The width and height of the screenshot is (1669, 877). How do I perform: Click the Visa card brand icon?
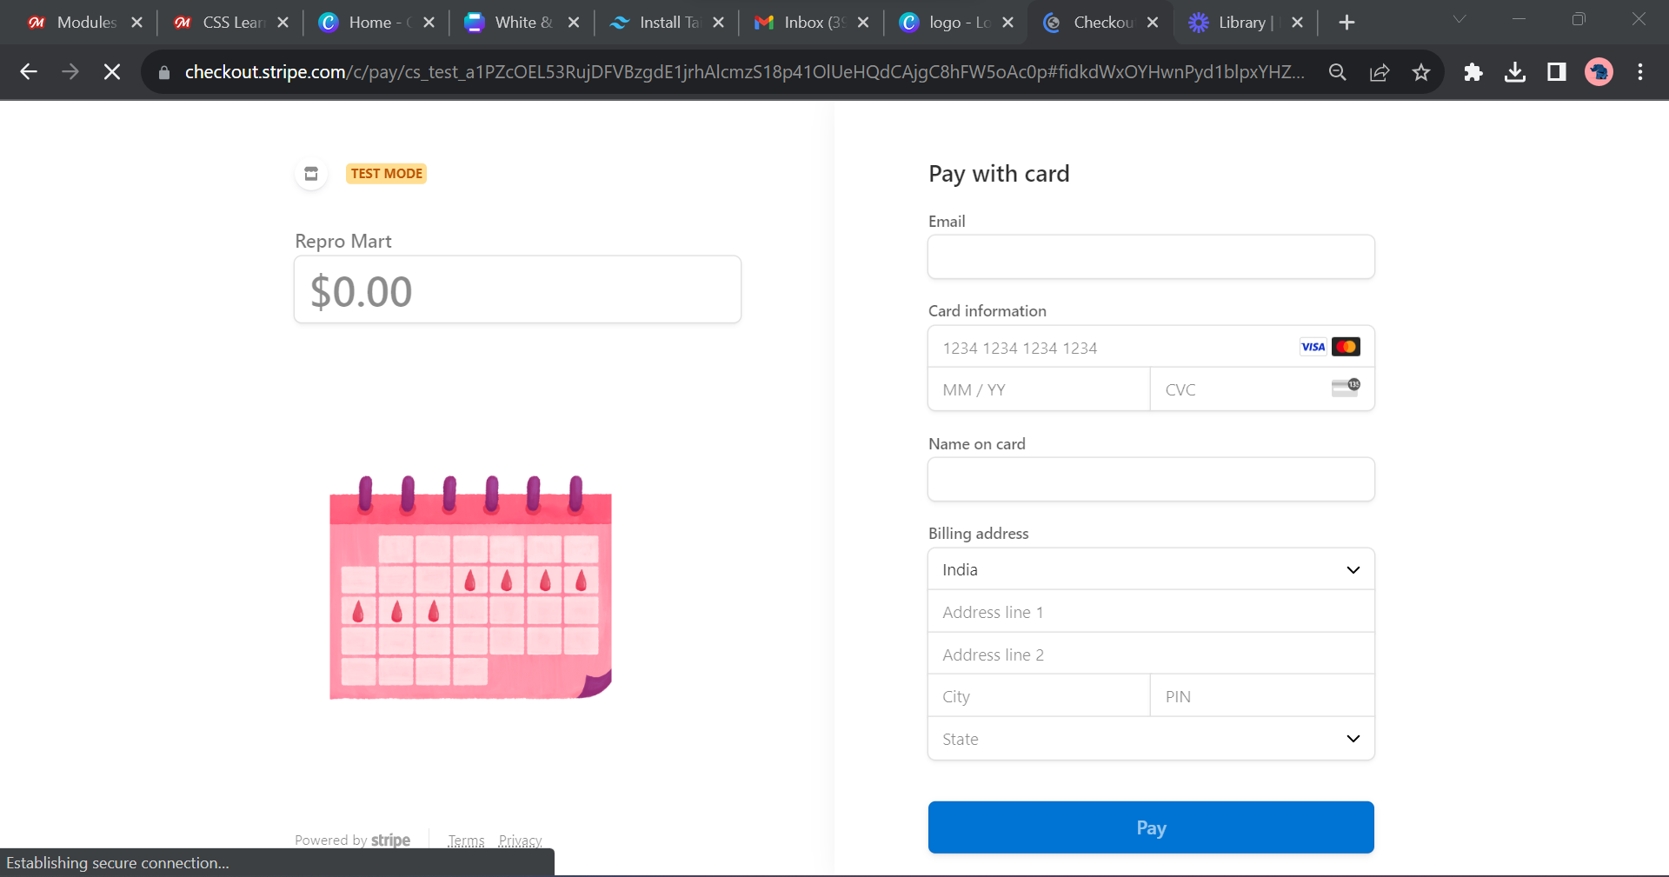tap(1313, 347)
